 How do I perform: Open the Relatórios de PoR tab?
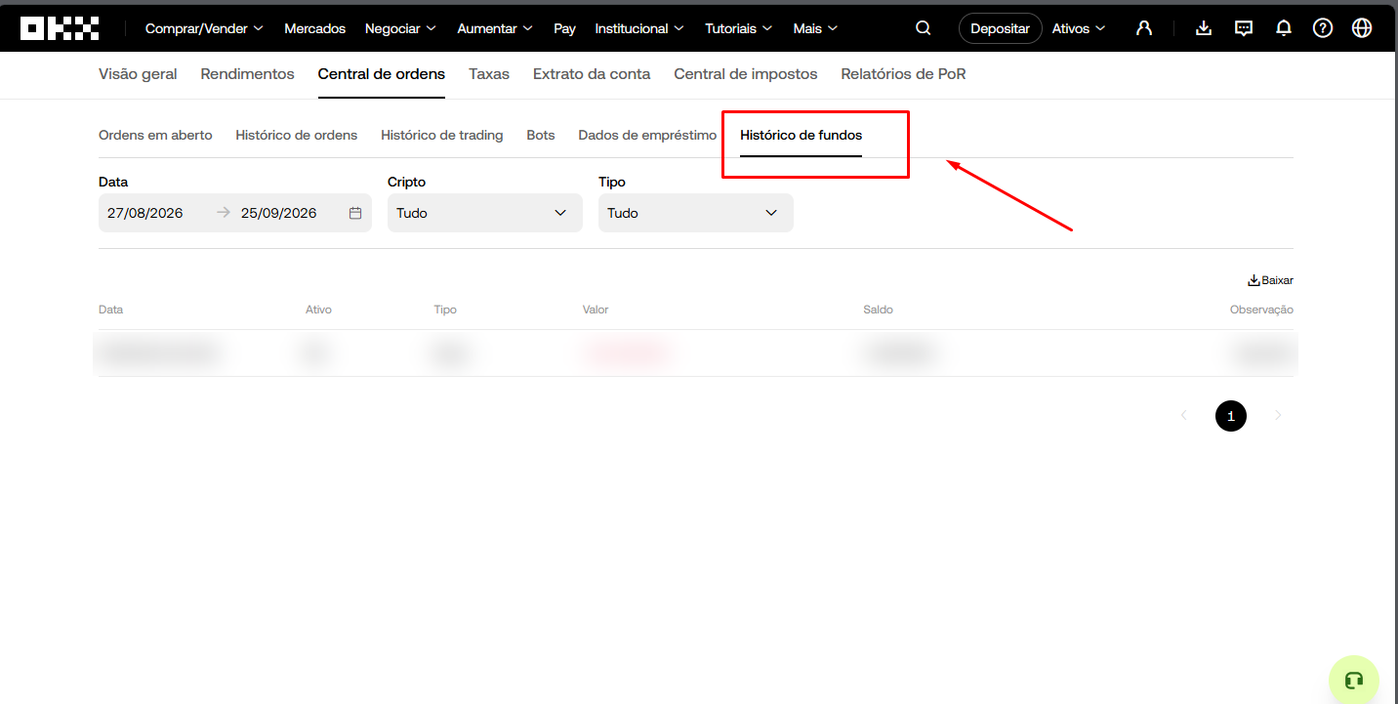903,74
